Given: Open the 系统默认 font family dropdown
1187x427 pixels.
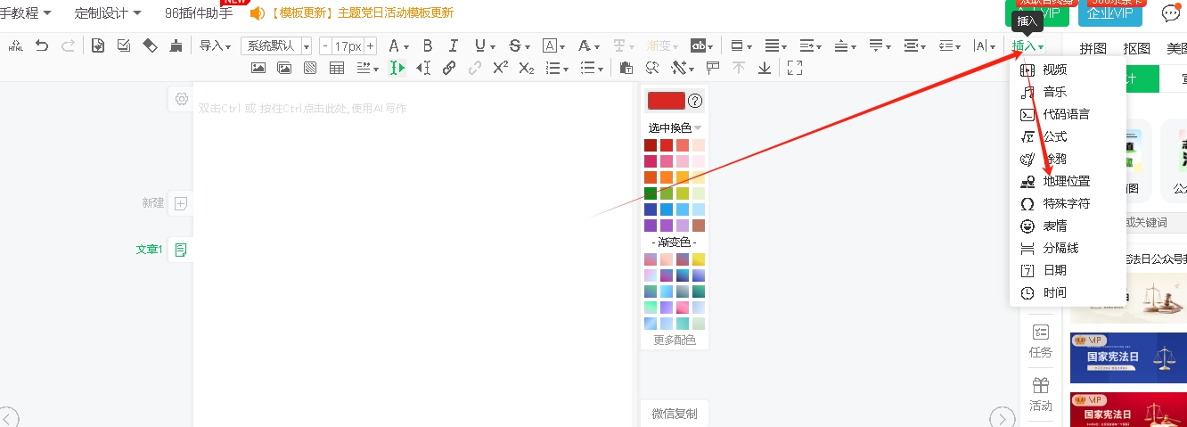Looking at the screenshot, I should point(276,45).
